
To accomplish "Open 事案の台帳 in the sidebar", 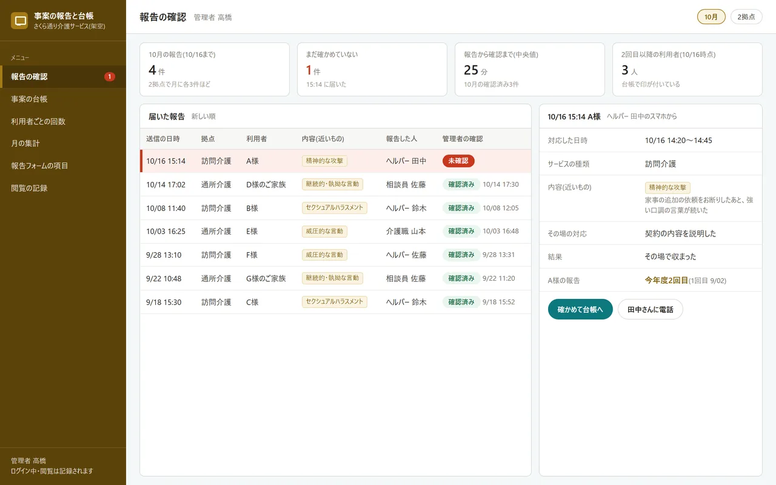I will click(x=63, y=99).
